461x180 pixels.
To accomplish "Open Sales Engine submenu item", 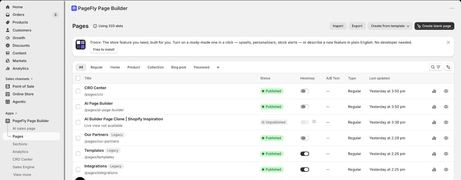I will click(23, 167).
